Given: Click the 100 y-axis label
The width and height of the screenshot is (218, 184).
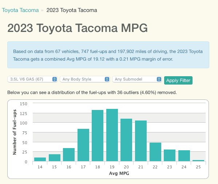Looking at the screenshot, I should click(x=24, y=123).
